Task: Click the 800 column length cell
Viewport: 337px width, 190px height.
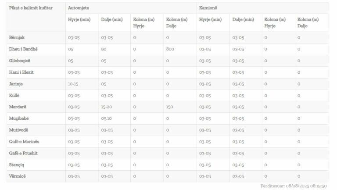Action: click(170, 49)
